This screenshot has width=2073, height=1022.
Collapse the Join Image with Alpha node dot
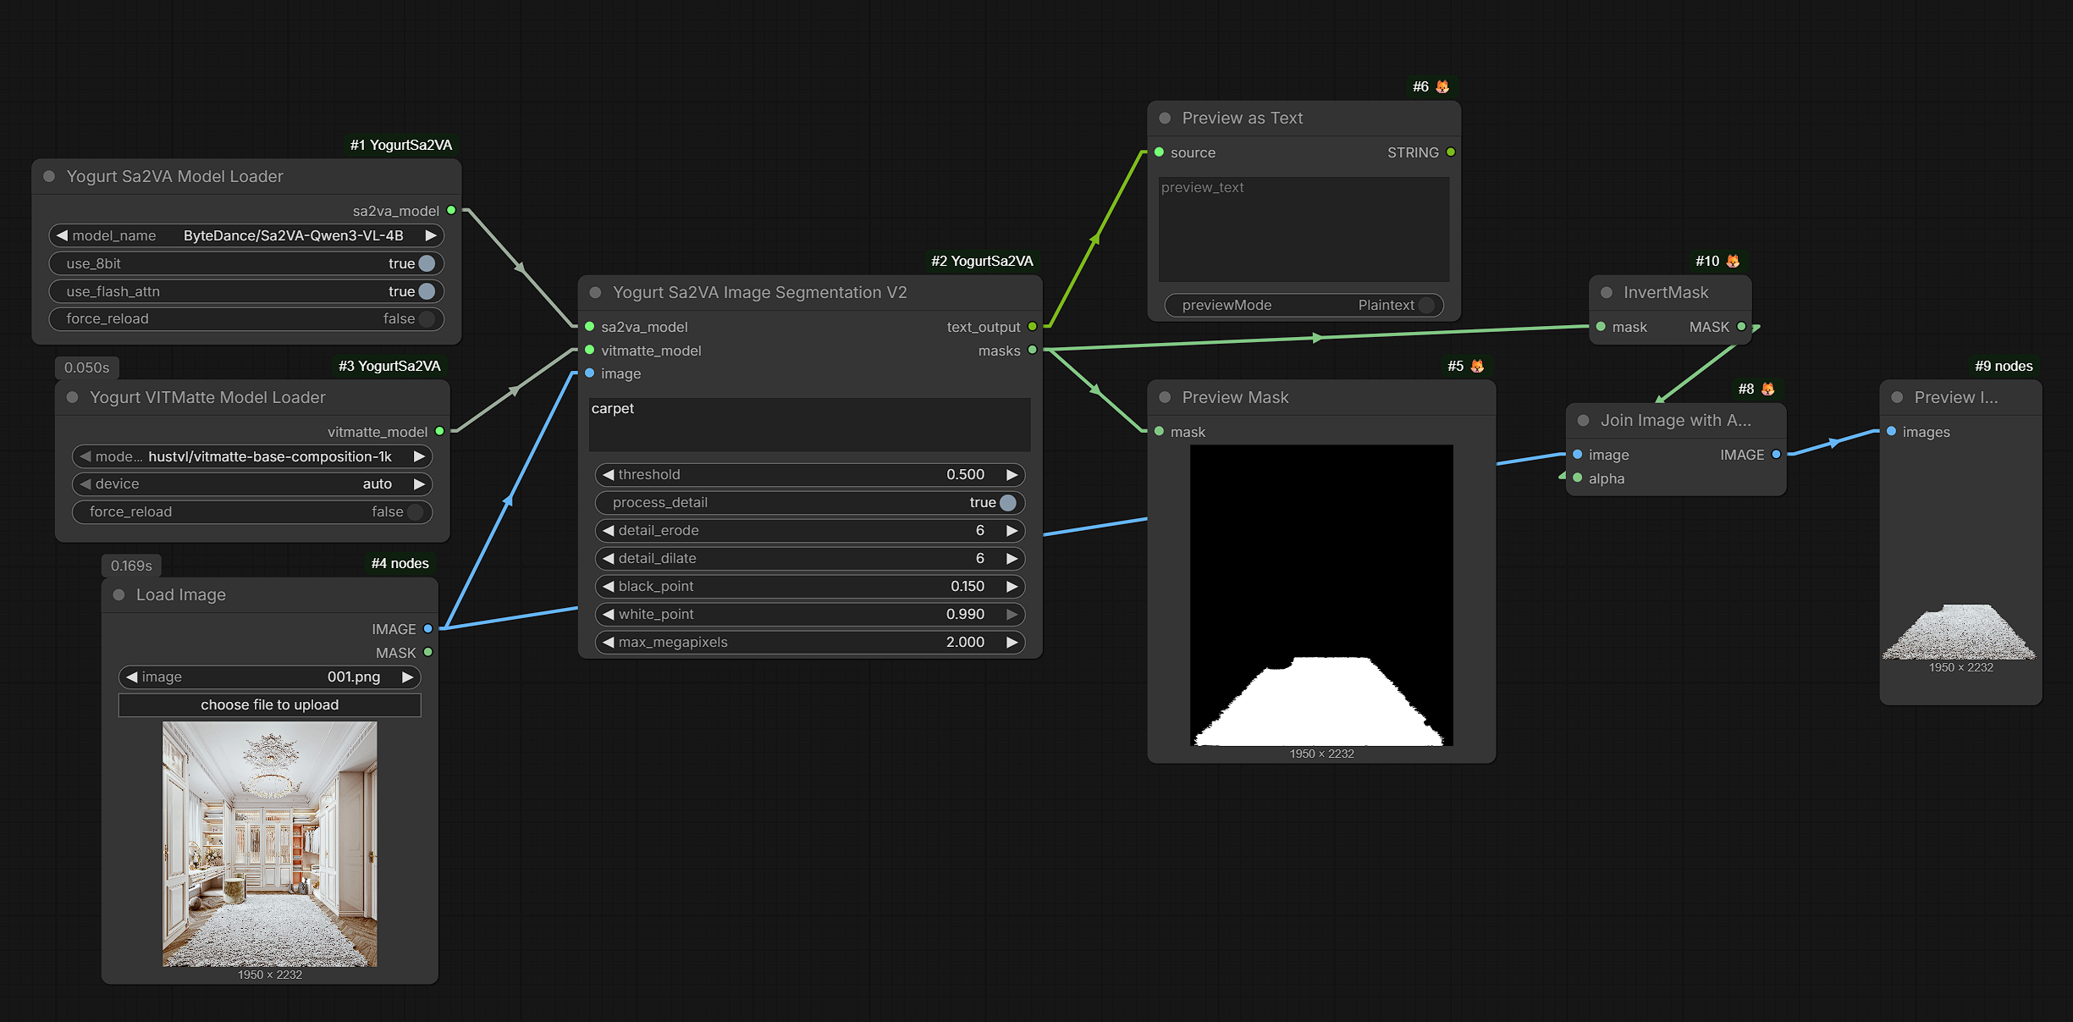coord(1584,420)
